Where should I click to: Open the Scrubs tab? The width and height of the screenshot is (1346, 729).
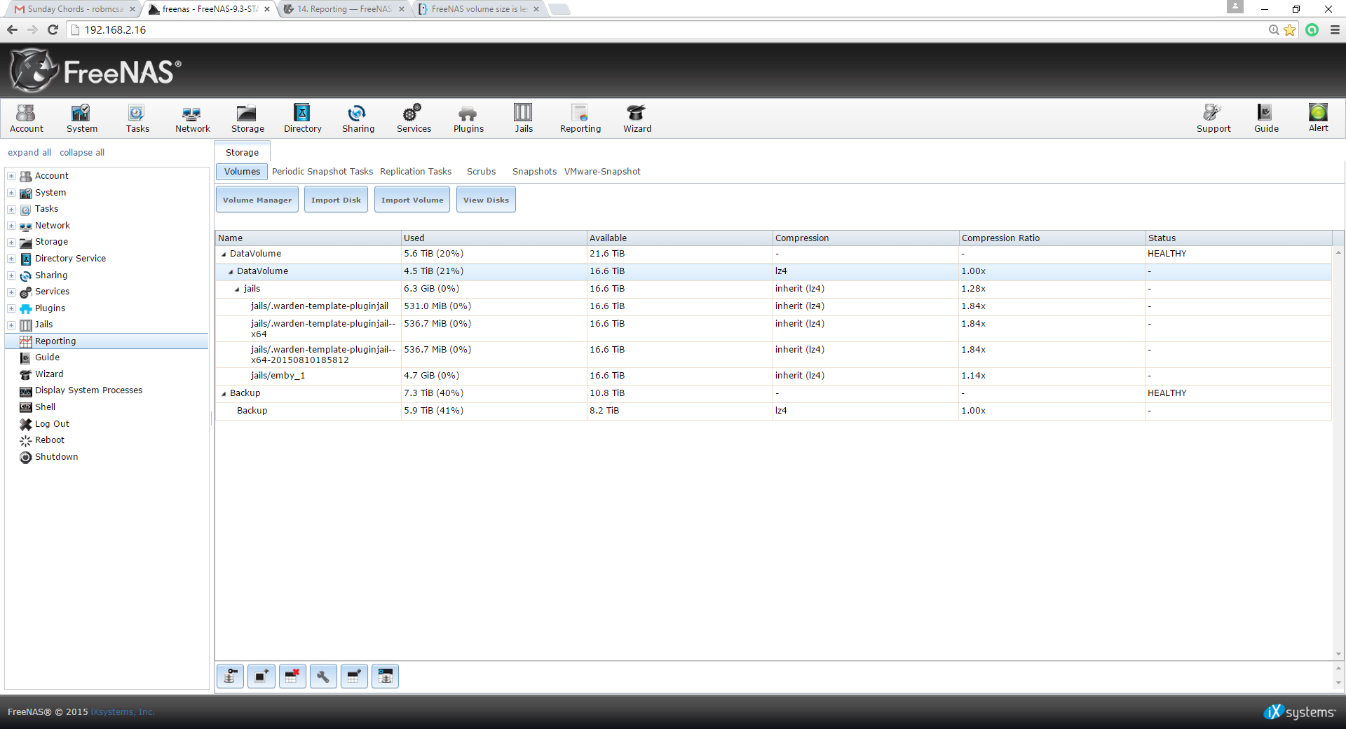click(481, 172)
